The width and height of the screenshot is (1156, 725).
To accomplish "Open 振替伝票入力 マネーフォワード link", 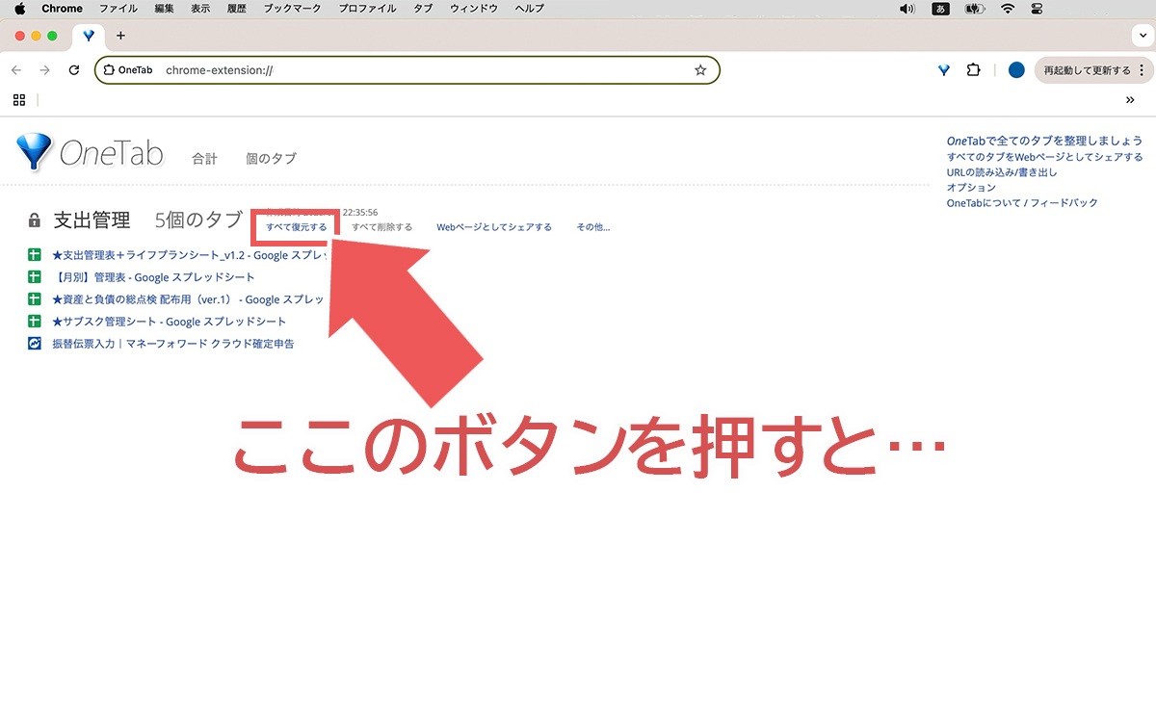I will point(173,344).
